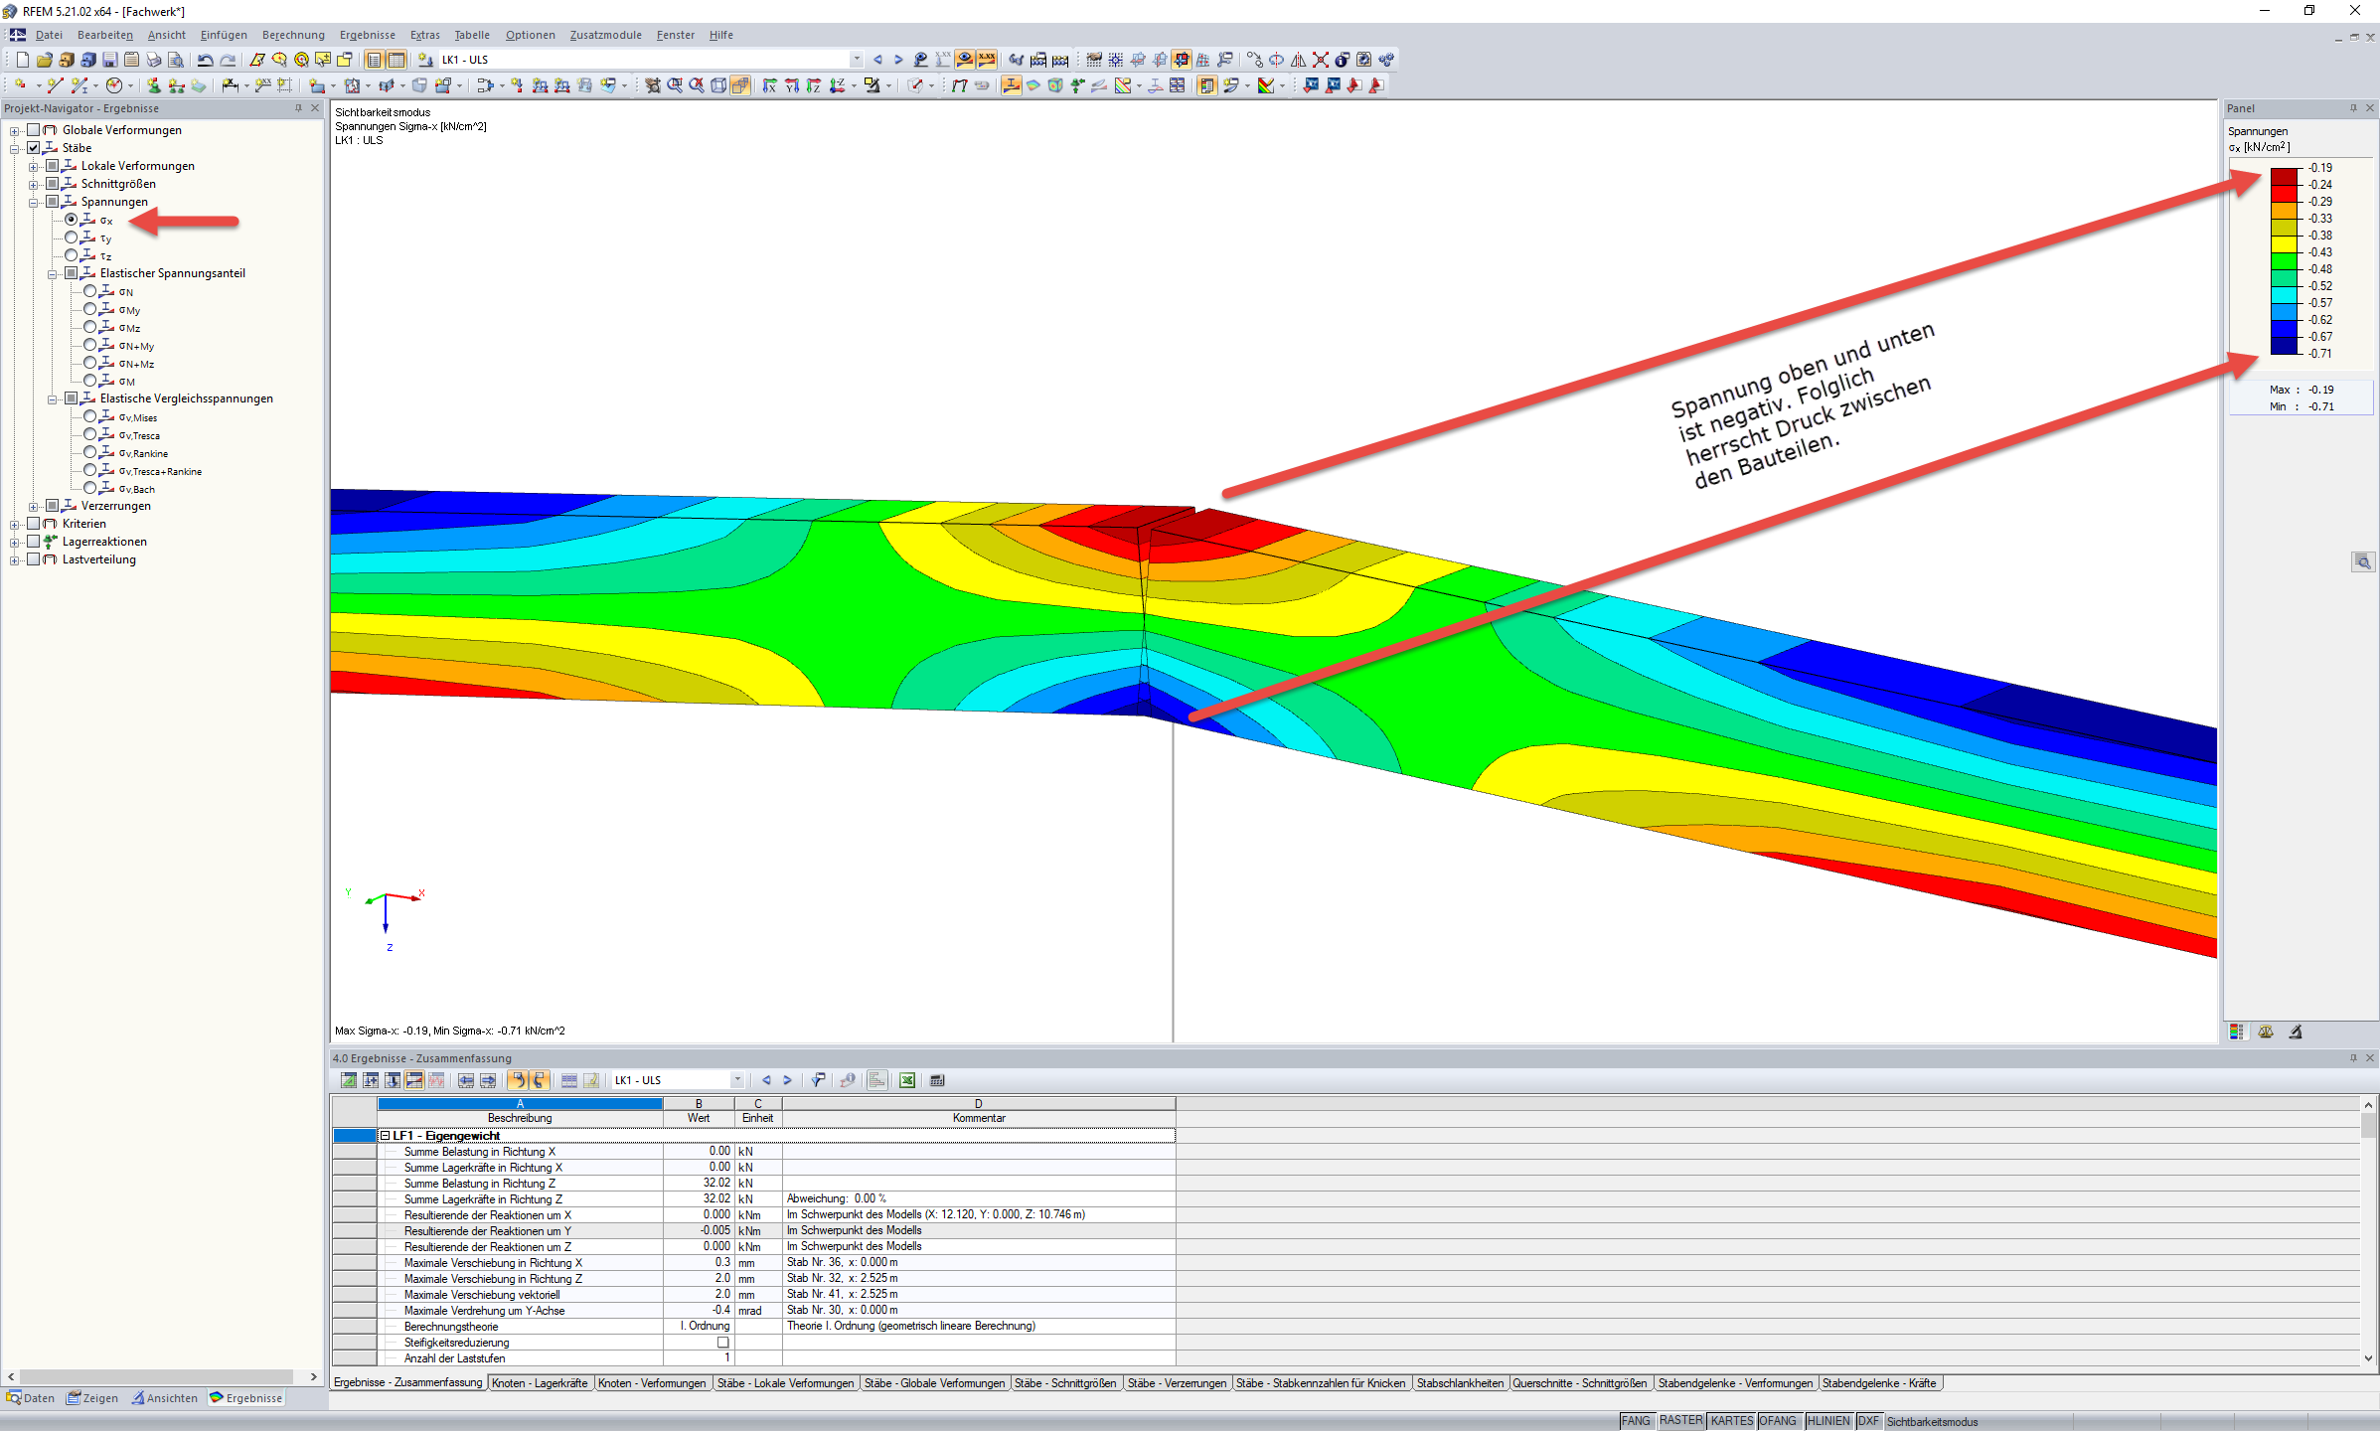Image resolution: width=2380 pixels, height=1431 pixels.
Task: Select the σv,Mises radio button
Action: click(90, 417)
